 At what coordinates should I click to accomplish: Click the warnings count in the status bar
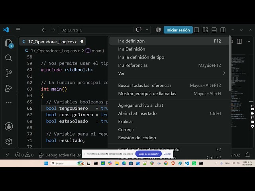click(29, 155)
